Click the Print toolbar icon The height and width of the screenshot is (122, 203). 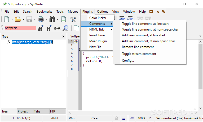pos(41,19)
